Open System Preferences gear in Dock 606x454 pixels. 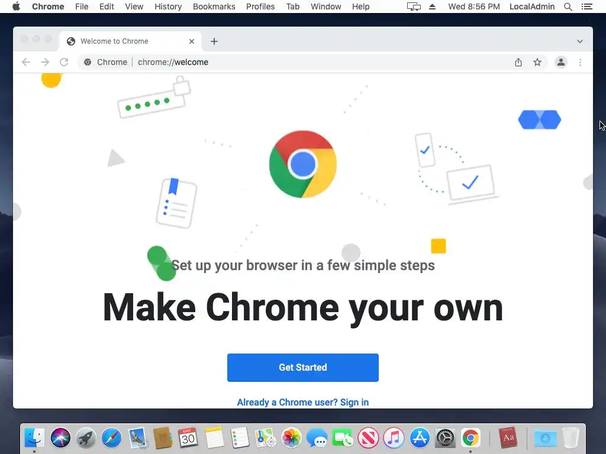coord(445,438)
